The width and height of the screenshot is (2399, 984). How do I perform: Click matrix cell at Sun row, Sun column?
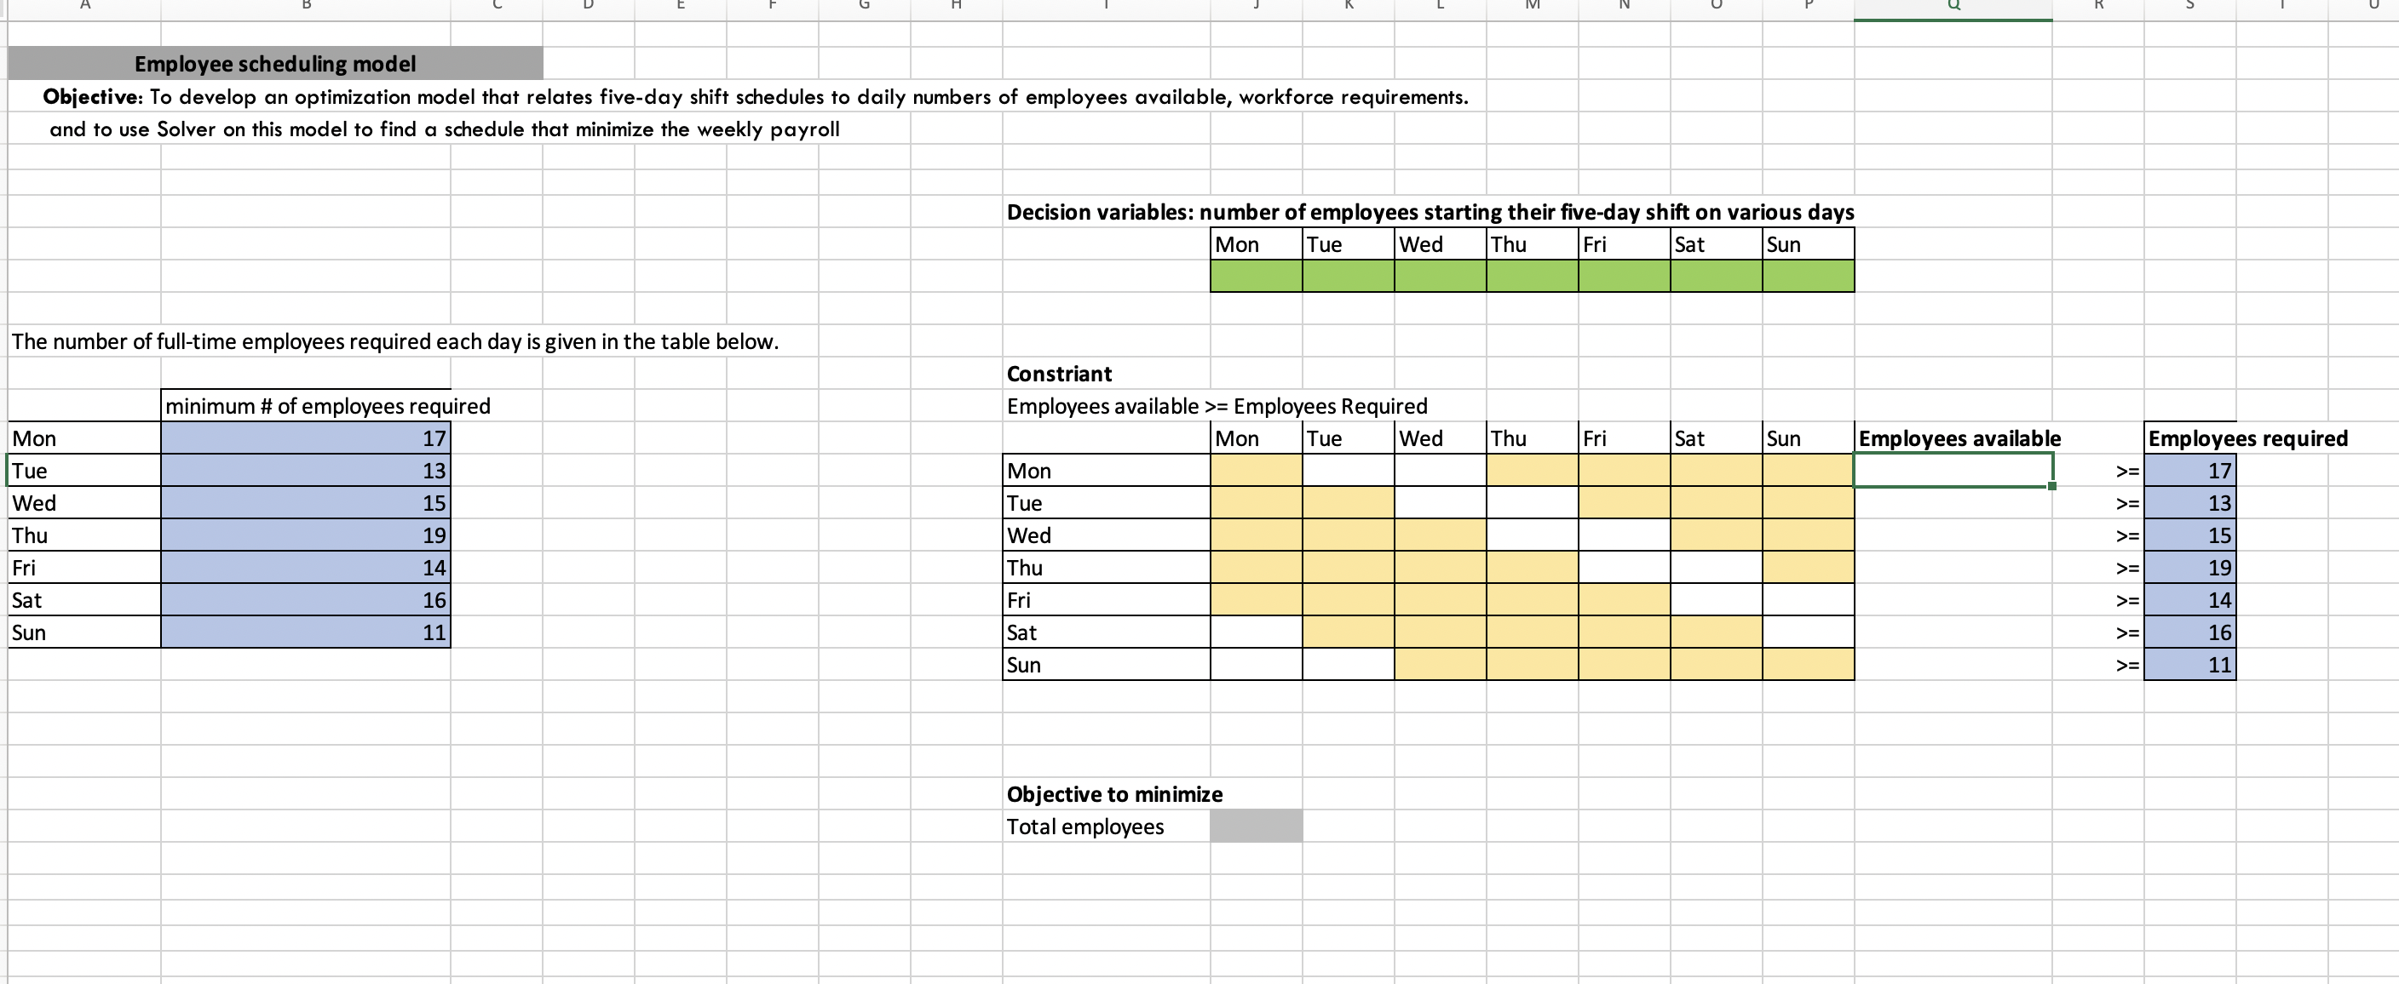[x=1808, y=664]
